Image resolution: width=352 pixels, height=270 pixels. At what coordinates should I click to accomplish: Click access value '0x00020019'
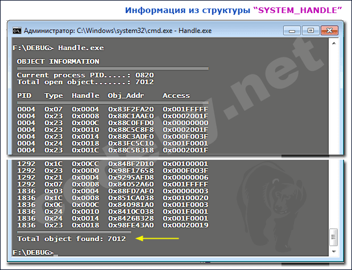pyautogui.click(x=185, y=225)
